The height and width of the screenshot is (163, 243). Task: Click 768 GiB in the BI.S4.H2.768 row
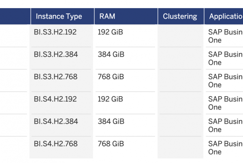[111, 144]
